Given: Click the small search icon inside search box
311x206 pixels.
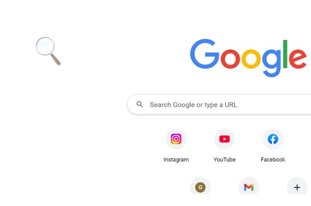Looking at the screenshot, I should [140, 104].
